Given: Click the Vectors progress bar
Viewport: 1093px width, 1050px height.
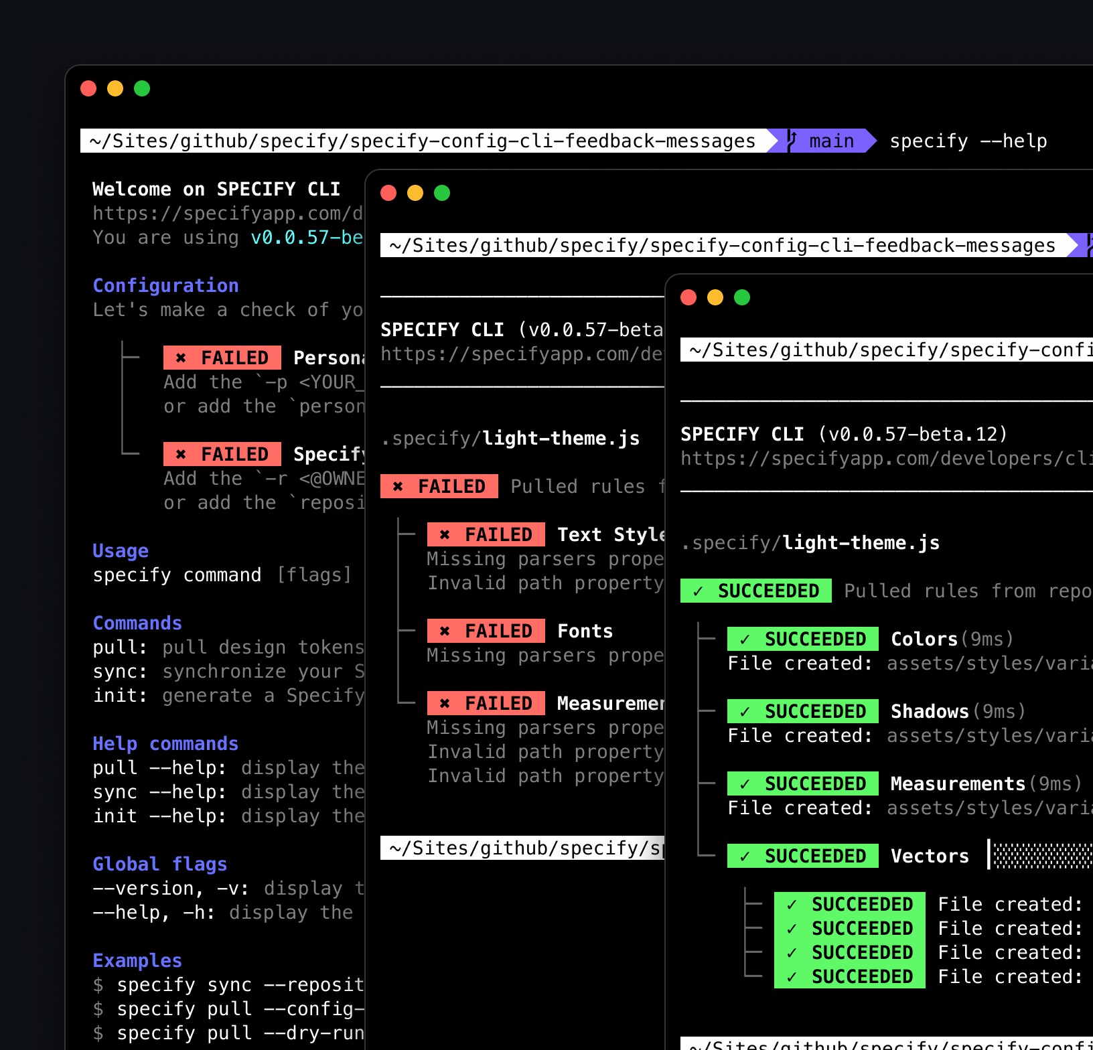Looking at the screenshot, I should (x=1041, y=855).
